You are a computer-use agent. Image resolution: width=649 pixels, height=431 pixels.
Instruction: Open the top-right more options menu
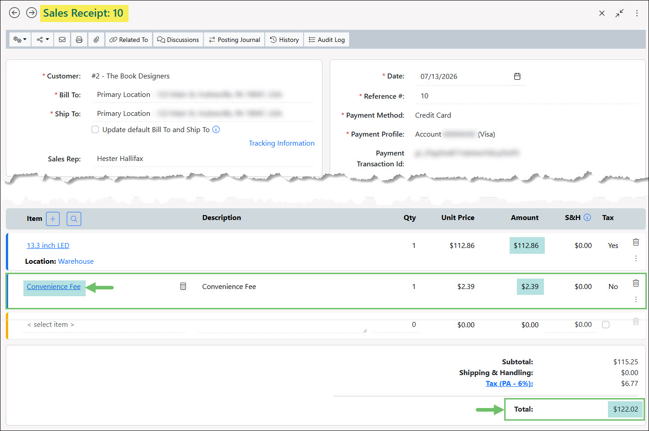[x=637, y=13]
